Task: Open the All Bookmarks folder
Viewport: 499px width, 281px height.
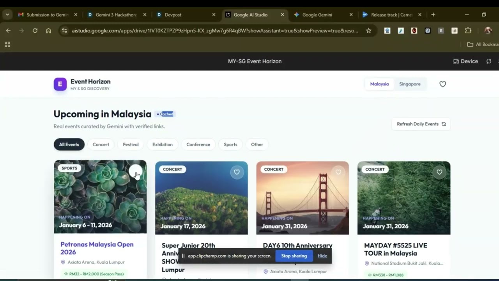Action: tap(483, 44)
